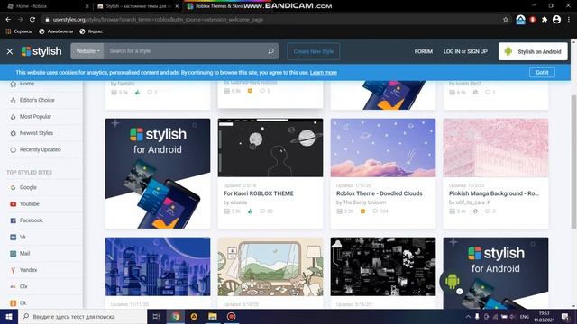Screen dimensions: 577x324
Task: Click the Windows taskbar search box
Action: (82, 316)
